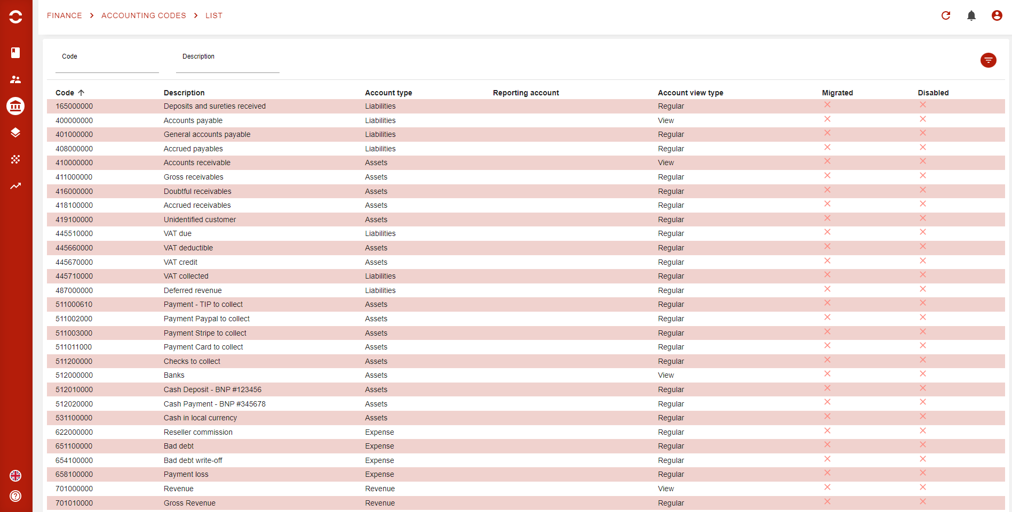Screen dimensions: 1012x512
Task: Open the customers people icon in sidebar
Action: (x=15, y=79)
